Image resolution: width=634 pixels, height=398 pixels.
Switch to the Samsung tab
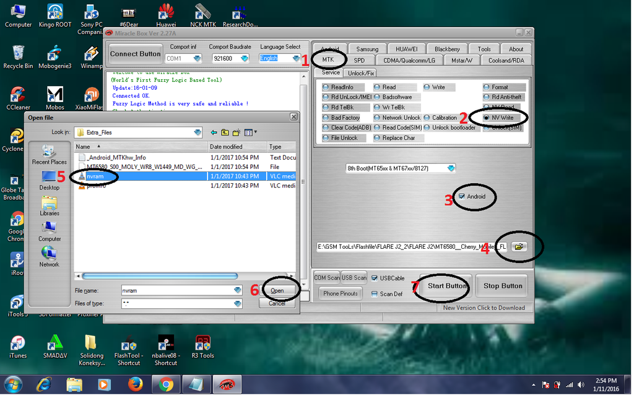(x=367, y=49)
